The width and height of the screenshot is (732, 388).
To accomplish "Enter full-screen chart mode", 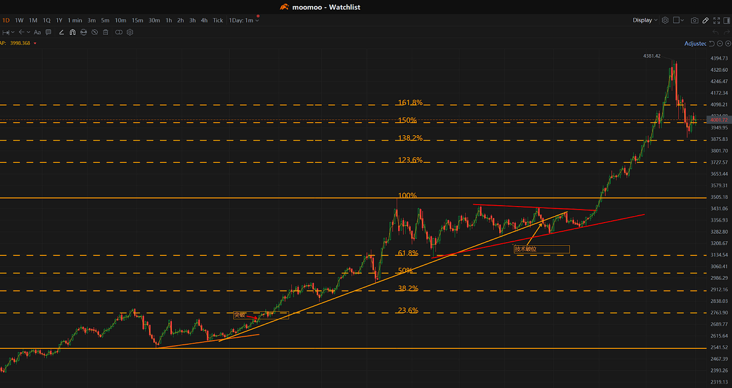I will (x=716, y=20).
